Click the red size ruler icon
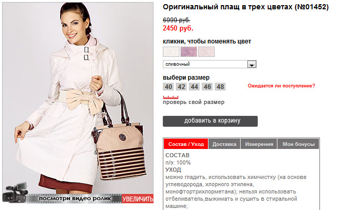The width and height of the screenshot is (349, 210). click(171, 97)
